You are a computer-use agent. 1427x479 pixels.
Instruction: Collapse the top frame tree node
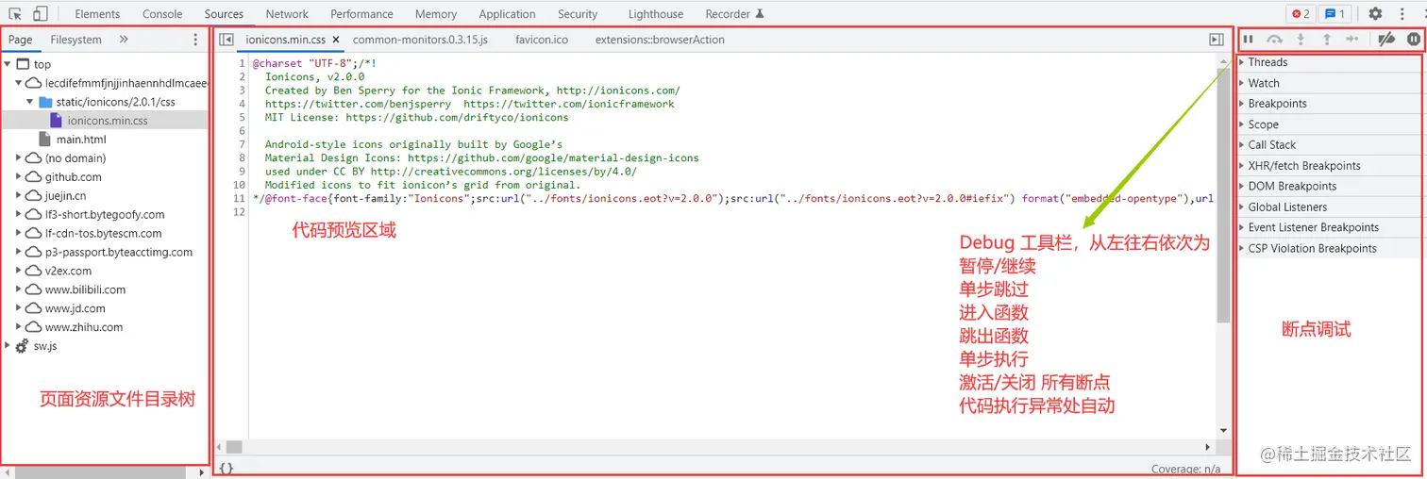pos(8,64)
